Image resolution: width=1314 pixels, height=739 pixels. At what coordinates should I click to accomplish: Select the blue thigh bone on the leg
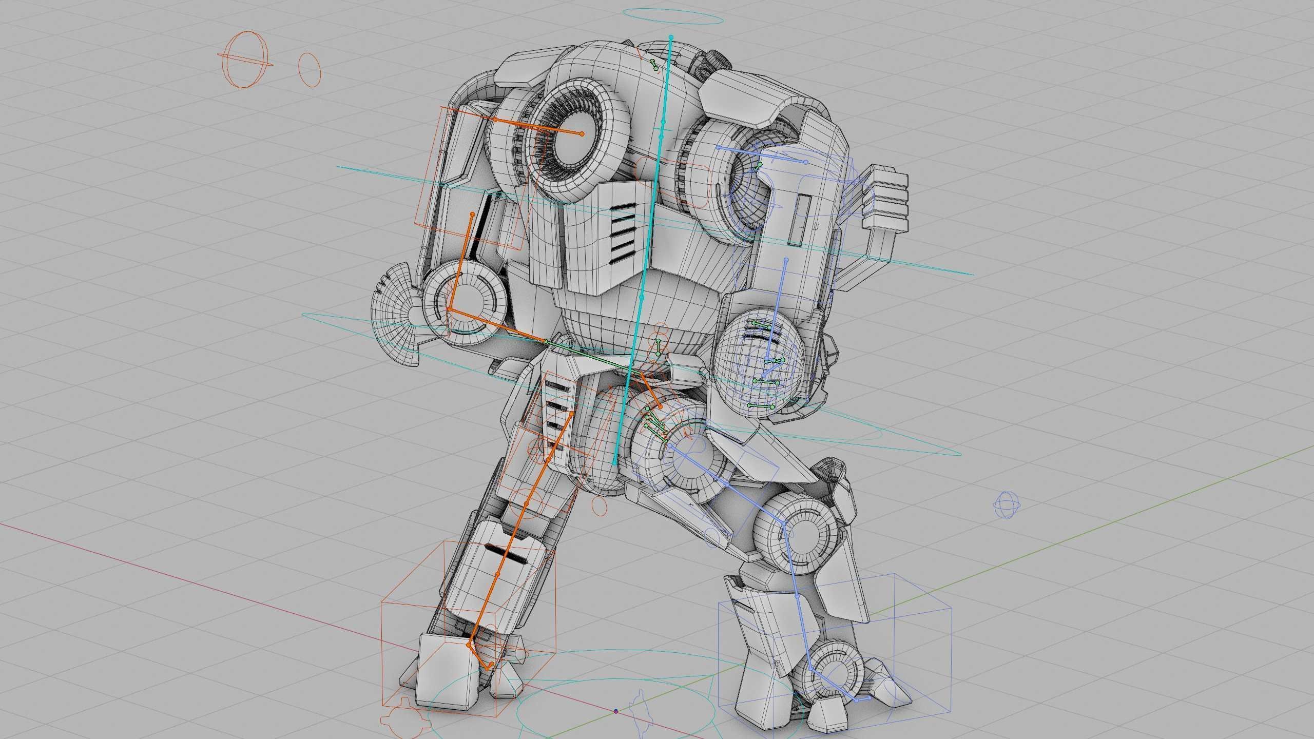727,485
